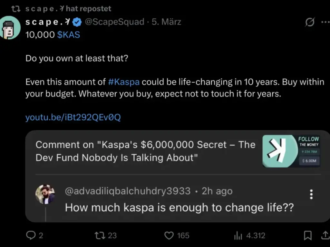Viewport: 330px width, 247px height.
Task: Like the post via heart icon
Action: 169,236
